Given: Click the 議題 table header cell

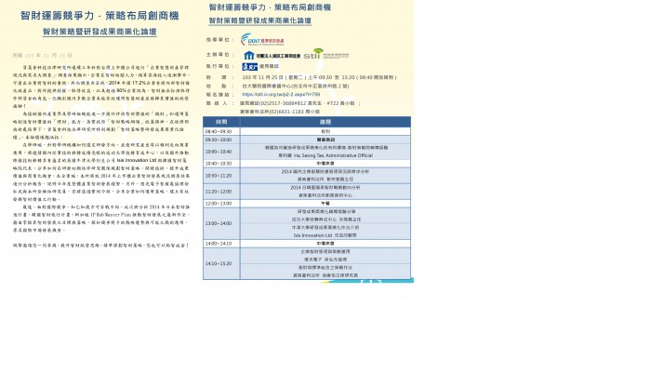Looking at the screenshot, I should click(x=325, y=122).
